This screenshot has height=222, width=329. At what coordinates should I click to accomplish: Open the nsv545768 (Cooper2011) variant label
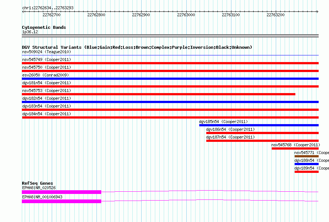tap(295, 145)
